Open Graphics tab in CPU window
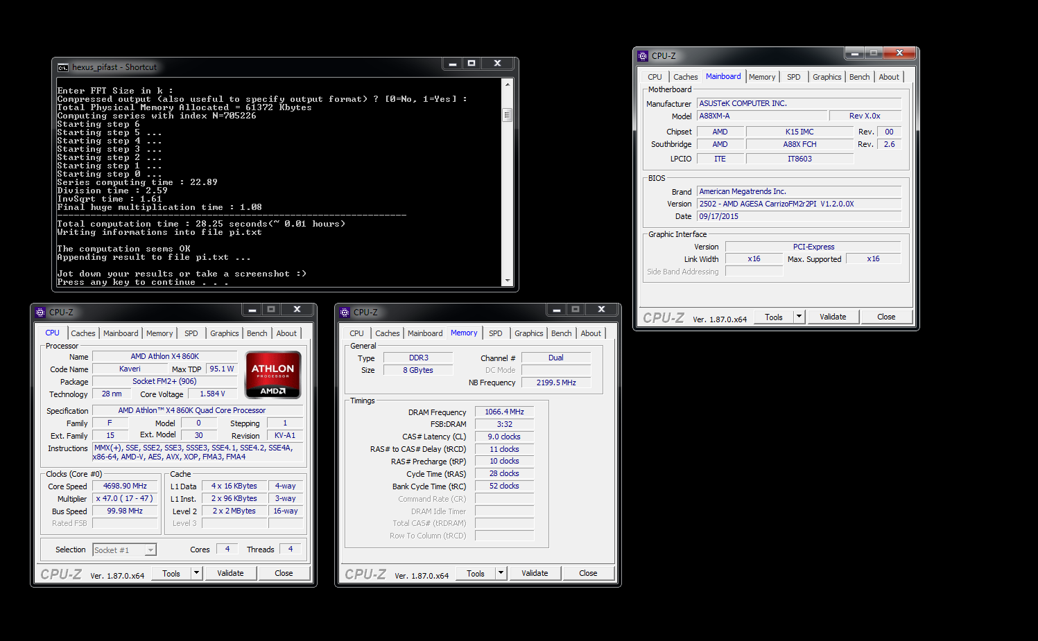The height and width of the screenshot is (641, 1038). 225,333
